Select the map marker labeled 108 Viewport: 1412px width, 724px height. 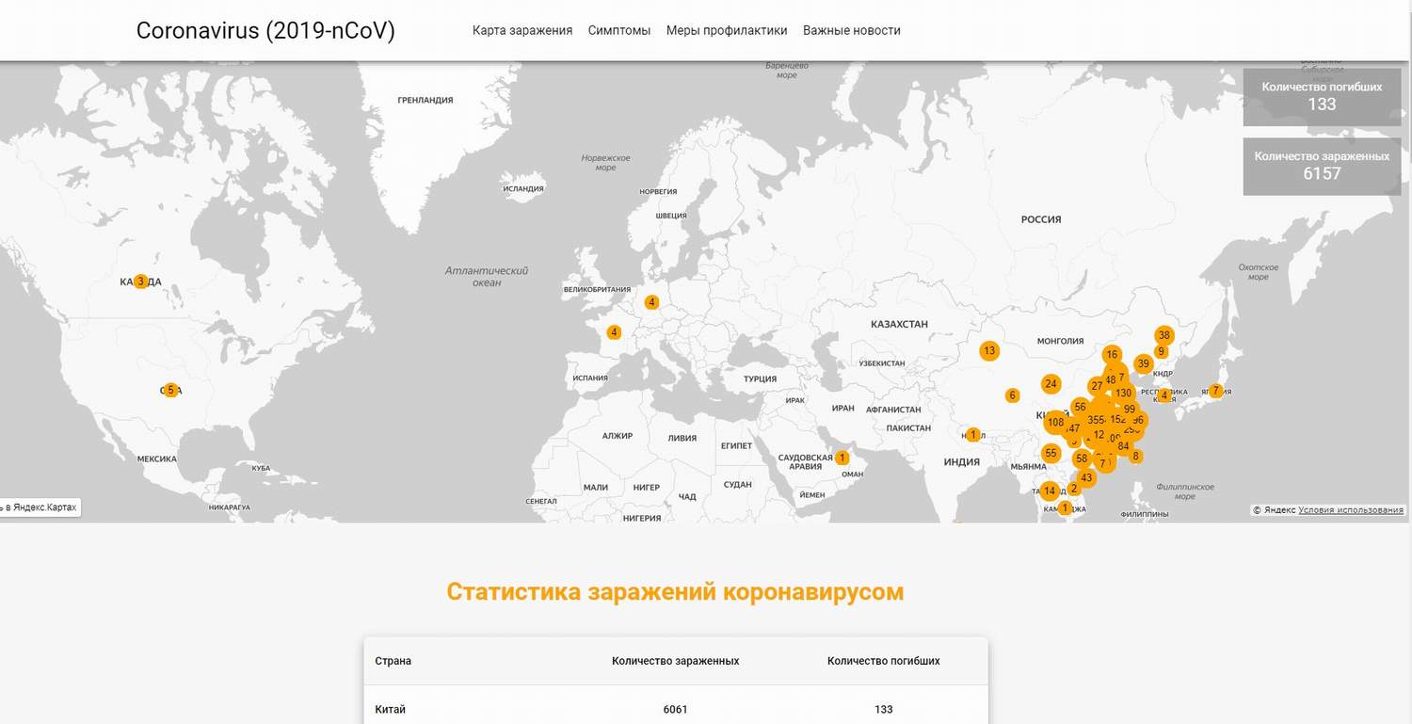[1055, 423]
